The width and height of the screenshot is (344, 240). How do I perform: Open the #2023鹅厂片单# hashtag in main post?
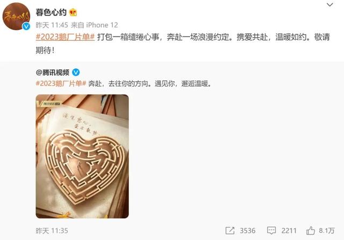pos(65,37)
